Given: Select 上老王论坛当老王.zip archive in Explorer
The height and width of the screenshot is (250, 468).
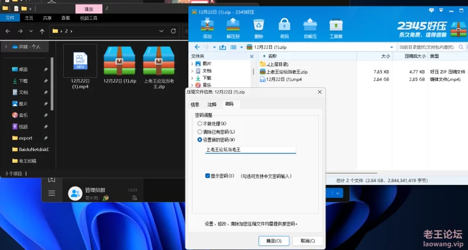Looking at the screenshot, I should tap(159, 61).
